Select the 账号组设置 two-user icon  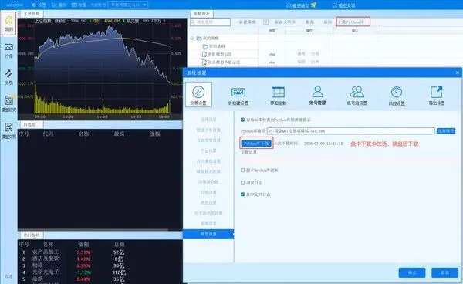point(357,96)
